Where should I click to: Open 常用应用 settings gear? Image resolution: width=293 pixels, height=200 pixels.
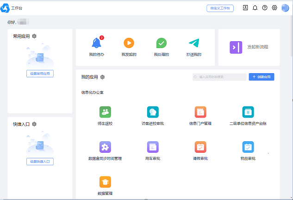point(34,36)
